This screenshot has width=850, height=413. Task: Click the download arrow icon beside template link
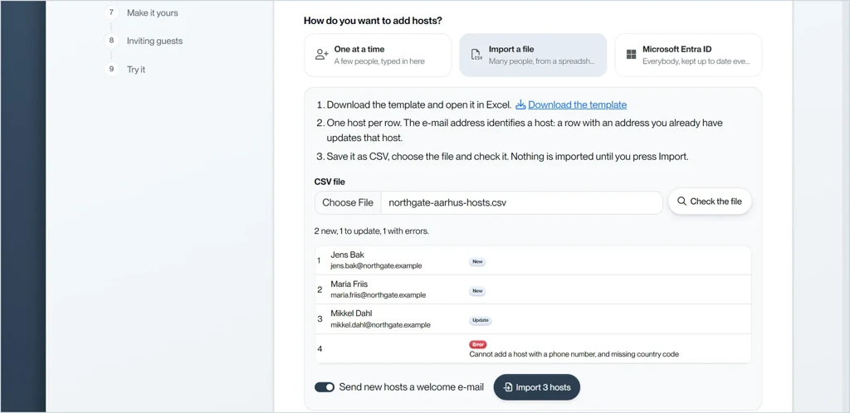520,104
